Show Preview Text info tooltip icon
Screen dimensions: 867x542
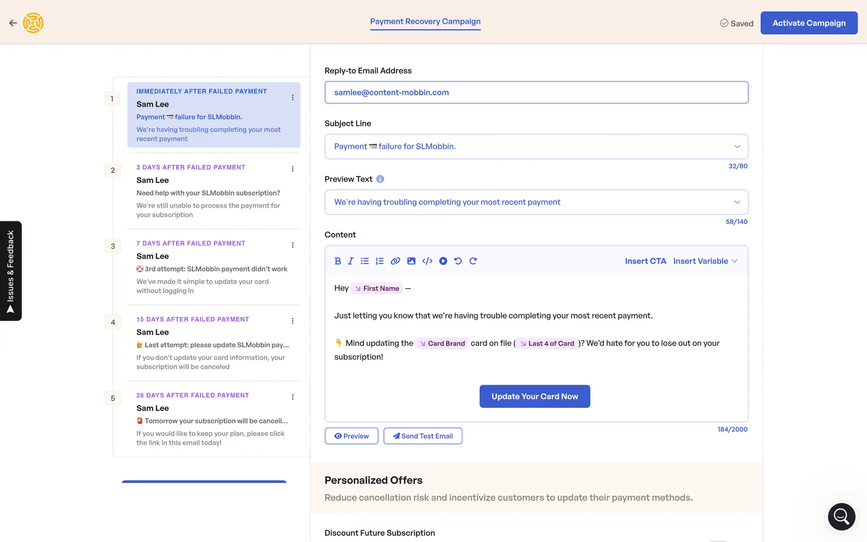click(x=380, y=179)
